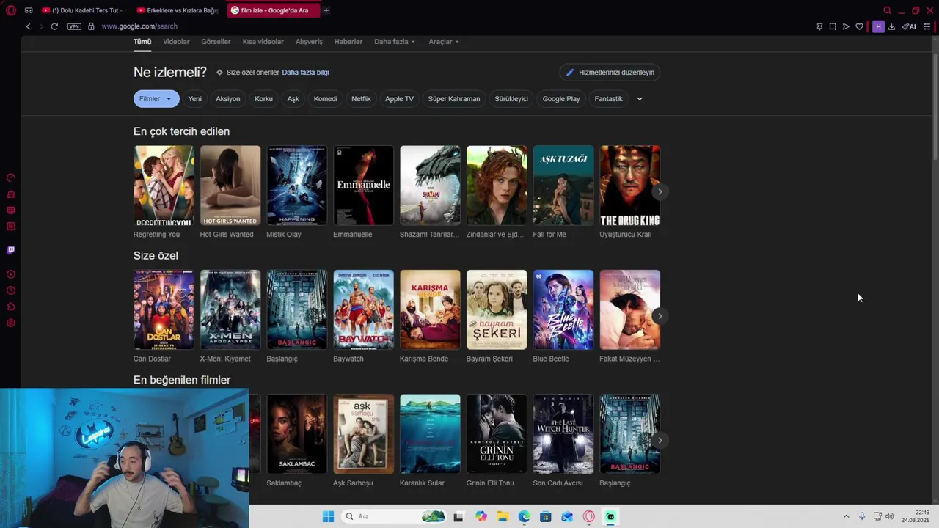Viewport: 939px width, 528px height.
Task: Switch to the 'Dolu Kadehi Ters Tut' YouTube tab
Action: coord(83,10)
